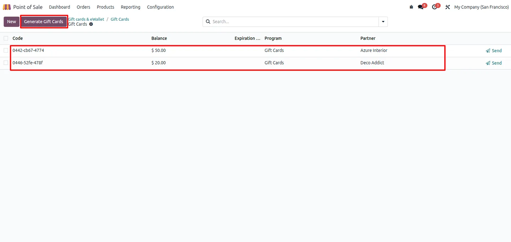
Task: Open the Dashboard menu
Action: (60, 7)
